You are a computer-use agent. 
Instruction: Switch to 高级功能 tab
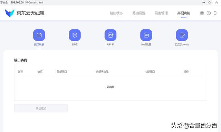[x=184, y=13]
